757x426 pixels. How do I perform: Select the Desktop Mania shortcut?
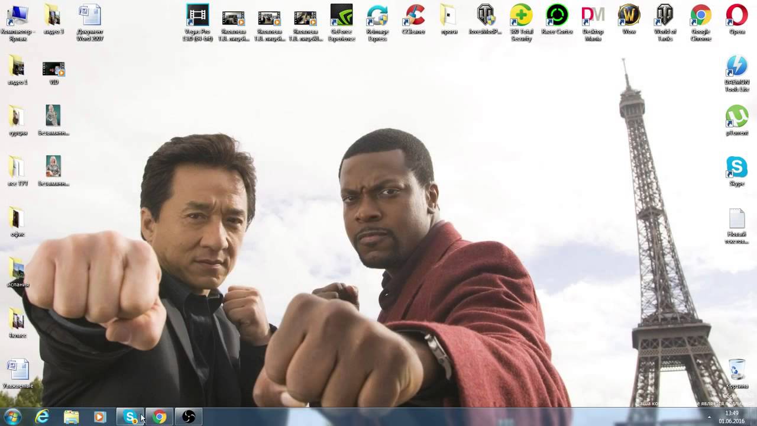point(593,23)
